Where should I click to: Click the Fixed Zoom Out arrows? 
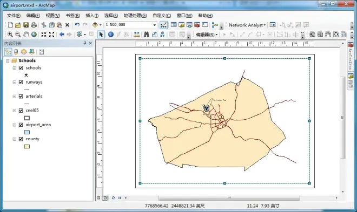click(52, 35)
